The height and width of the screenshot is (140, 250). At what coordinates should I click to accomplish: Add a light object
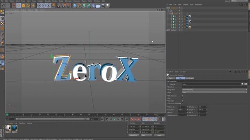click(x=108, y=5)
